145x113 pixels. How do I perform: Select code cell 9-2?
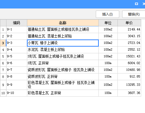17,36
